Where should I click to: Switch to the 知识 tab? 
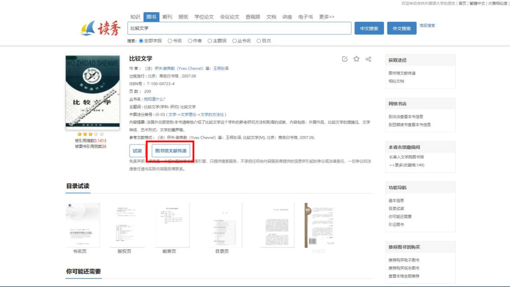(135, 17)
